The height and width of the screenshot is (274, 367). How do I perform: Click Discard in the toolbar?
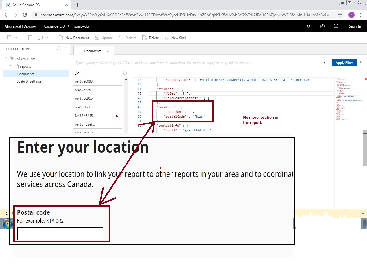click(128, 38)
